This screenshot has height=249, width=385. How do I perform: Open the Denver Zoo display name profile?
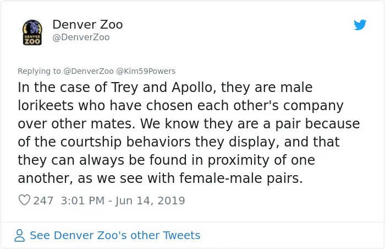tap(87, 25)
